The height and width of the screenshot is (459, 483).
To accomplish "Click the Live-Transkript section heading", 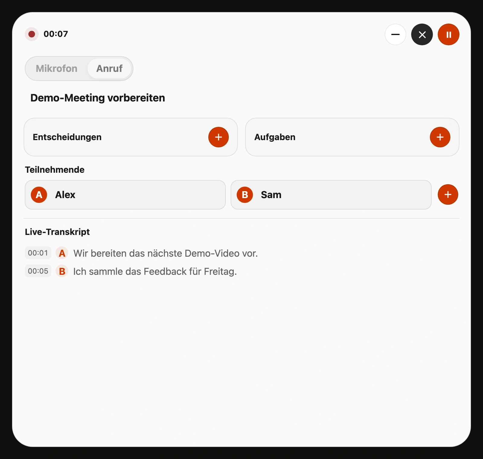I will pyautogui.click(x=57, y=232).
